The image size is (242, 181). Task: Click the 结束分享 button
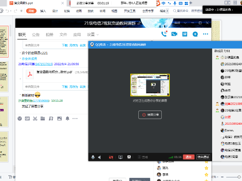click(x=150, y=115)
